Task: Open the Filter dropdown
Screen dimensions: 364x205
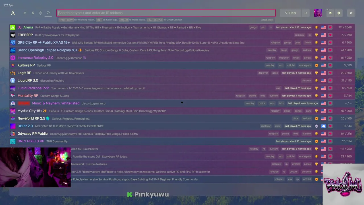Action: pyautogui.click(x=291, y=13)
